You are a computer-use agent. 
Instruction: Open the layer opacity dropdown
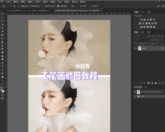[x=161, y=40]
